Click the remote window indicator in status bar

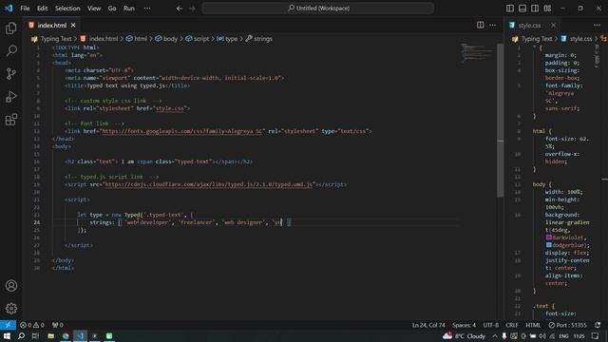pos(8,325)
